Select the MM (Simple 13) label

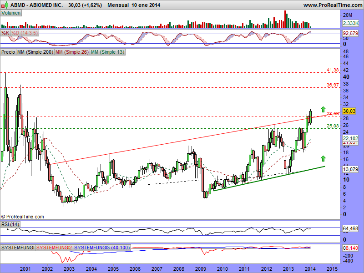click(107, 52)
